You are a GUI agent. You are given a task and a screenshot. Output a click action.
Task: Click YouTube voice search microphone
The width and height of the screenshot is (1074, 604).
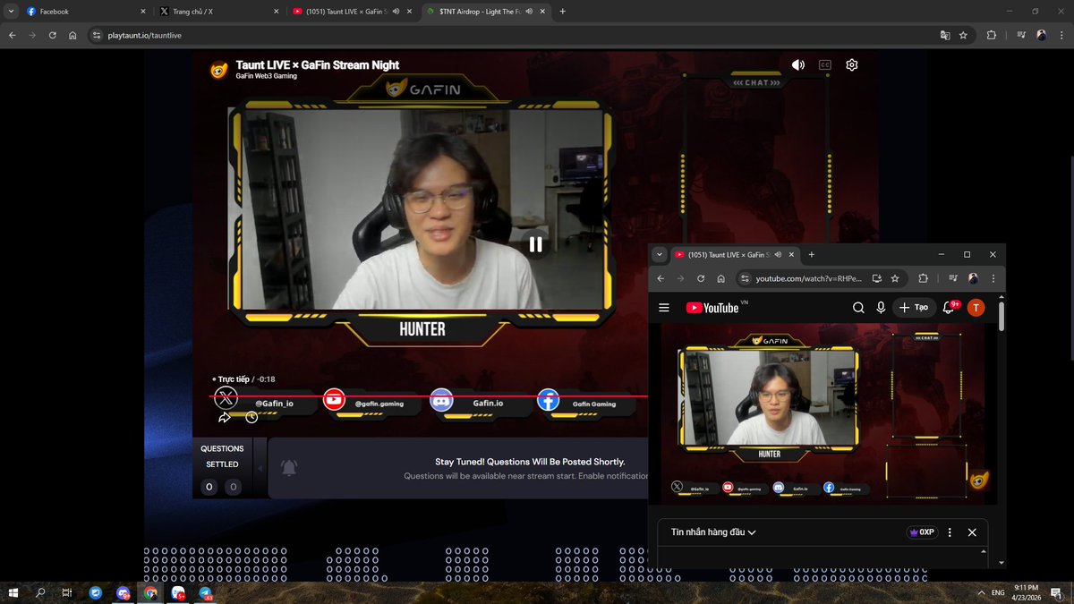[x=882, y=308]
